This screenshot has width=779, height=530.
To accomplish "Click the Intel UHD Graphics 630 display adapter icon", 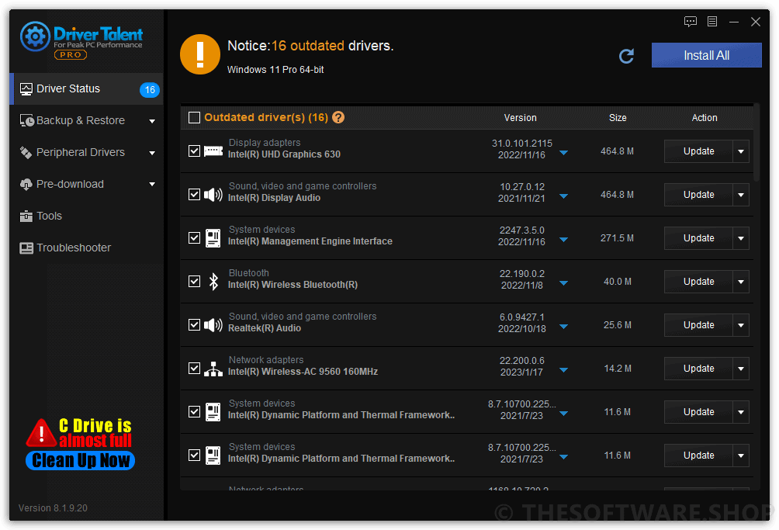I will coord(213,151).
